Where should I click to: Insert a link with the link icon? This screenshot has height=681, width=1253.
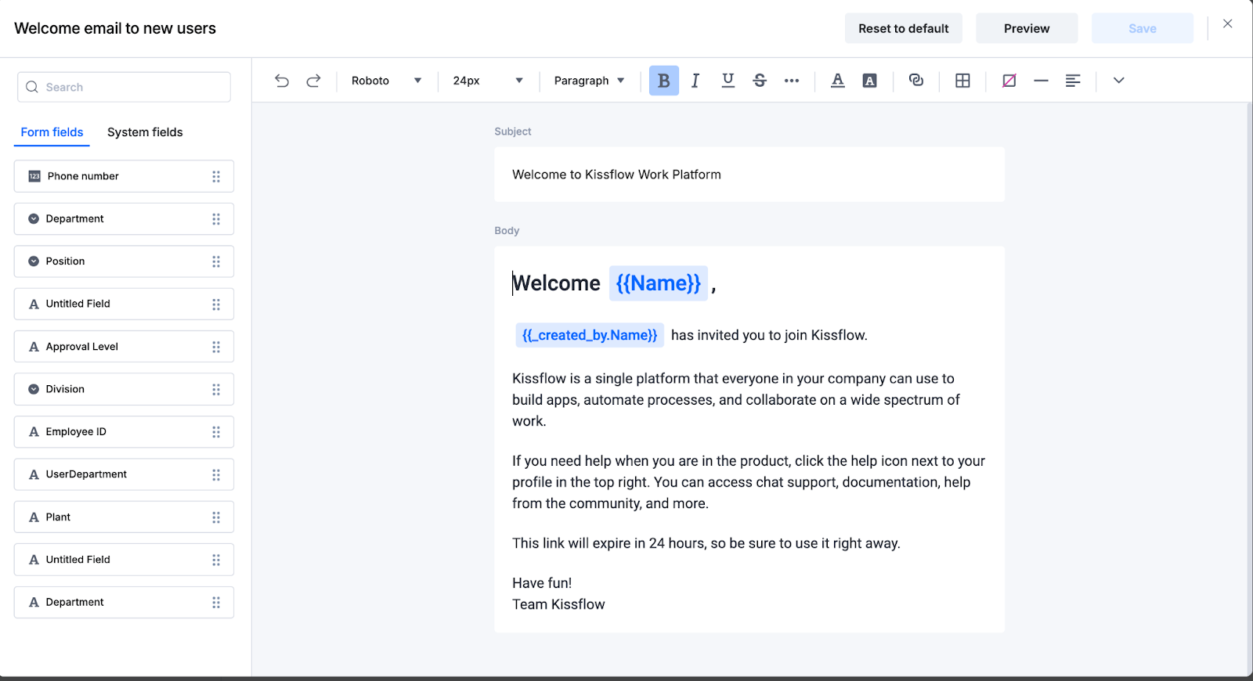(x=916, y=81)
